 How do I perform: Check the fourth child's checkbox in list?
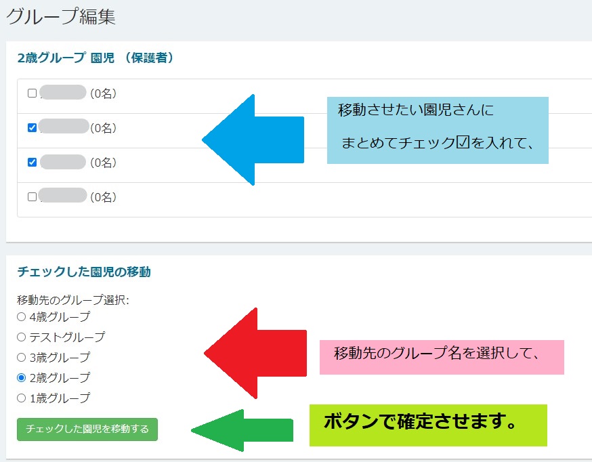pyautogui.click(x=32, y=196)
